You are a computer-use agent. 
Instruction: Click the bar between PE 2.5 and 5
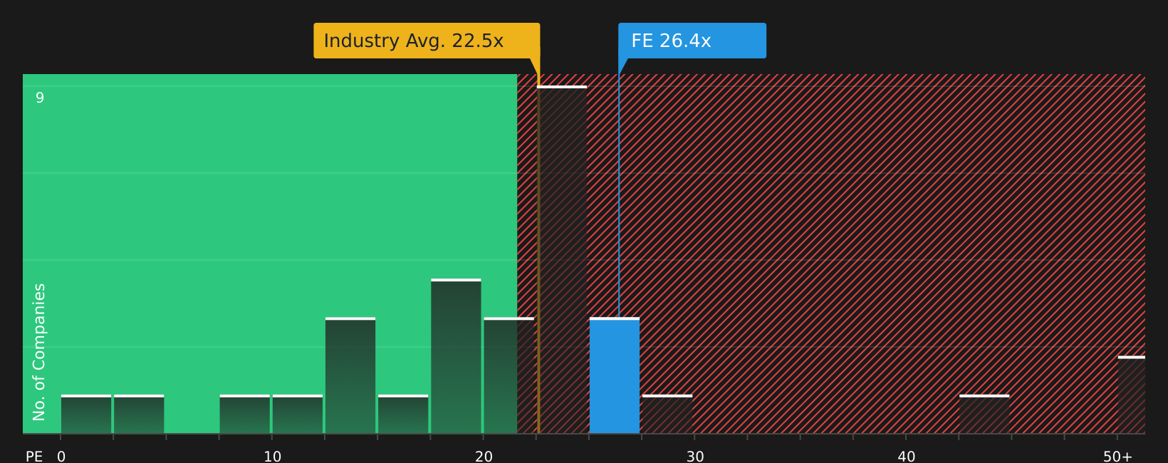point(139,414)
